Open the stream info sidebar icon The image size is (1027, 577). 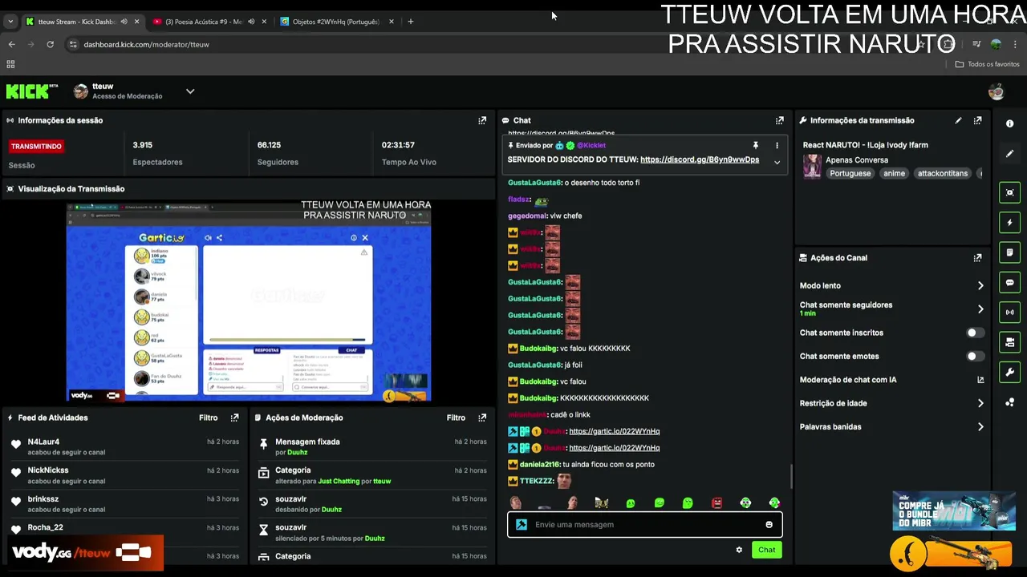click(1009, 123)
